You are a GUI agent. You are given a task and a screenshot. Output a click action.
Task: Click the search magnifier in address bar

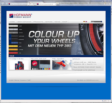tap(30, 4)
